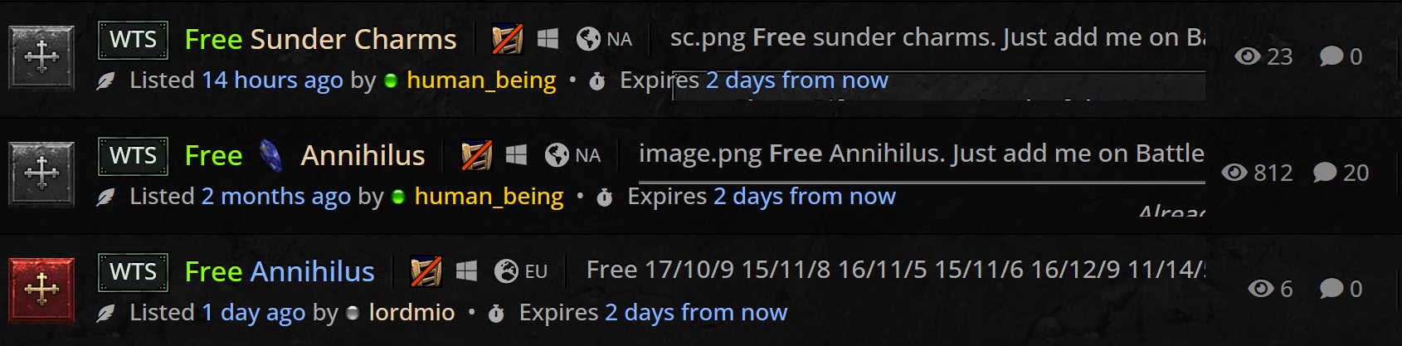The height and width of the screenshot is (346, 1402).
Task: Click the Annihilus charm gem icon
Action: coord(270,155)
